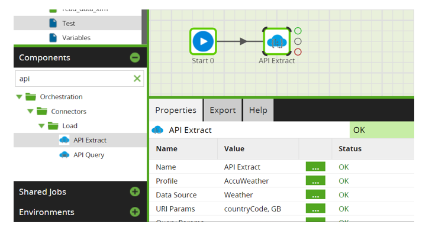Image resolution: width=432 pixels, height=247 pixels.
Task: Collapse the Orchestration folder
Action: (x=19, y=97)
